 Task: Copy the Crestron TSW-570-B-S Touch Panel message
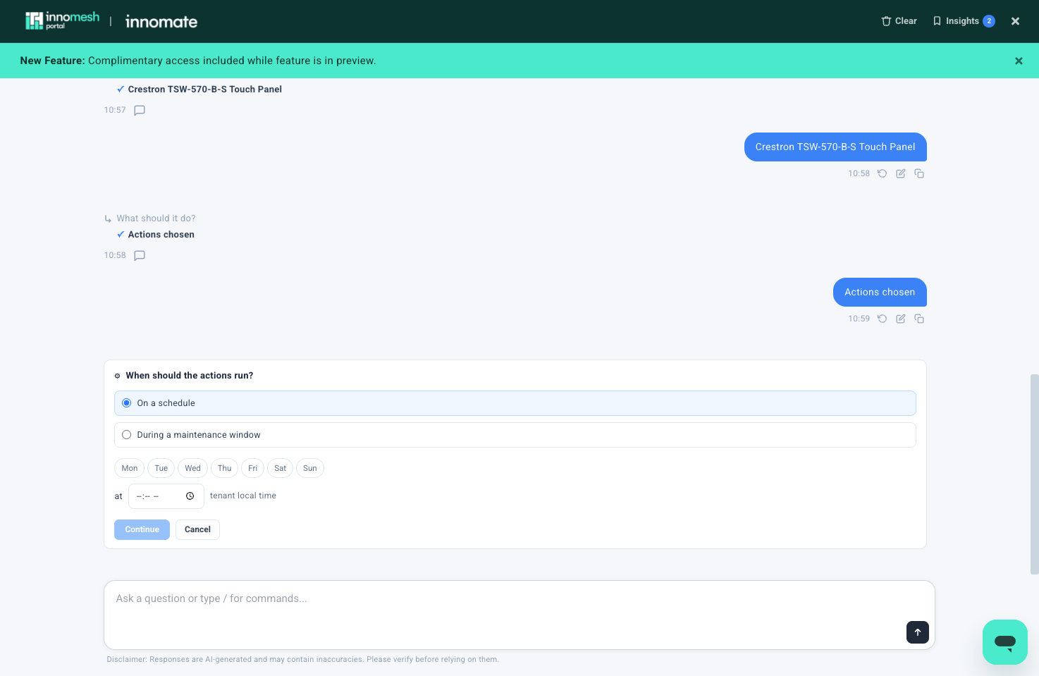pos(919,173)
